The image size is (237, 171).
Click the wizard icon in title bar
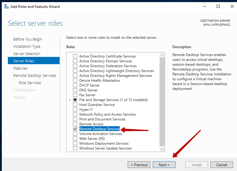coord(6,6)
